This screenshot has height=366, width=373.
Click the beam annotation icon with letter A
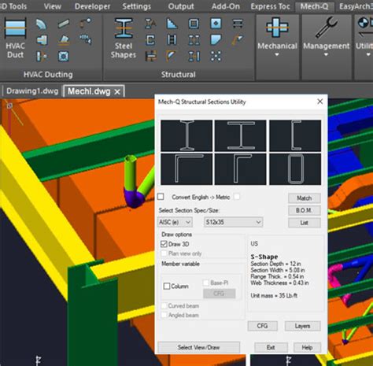click(x=150, y=24)
